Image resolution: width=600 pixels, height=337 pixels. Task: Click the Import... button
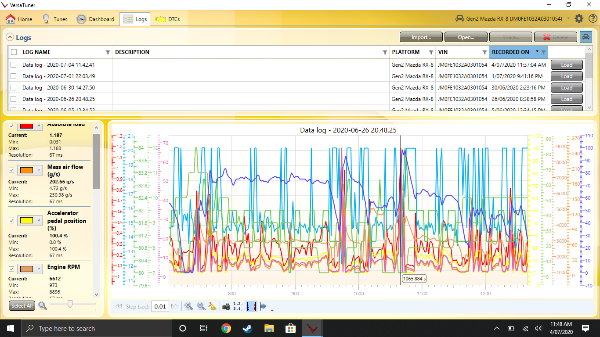pyautogui.click(x=421, y=37)
